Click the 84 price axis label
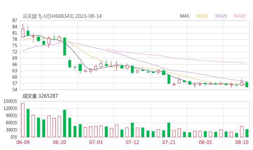Viewport: 253px width, 150px height. tap(15, 27)
